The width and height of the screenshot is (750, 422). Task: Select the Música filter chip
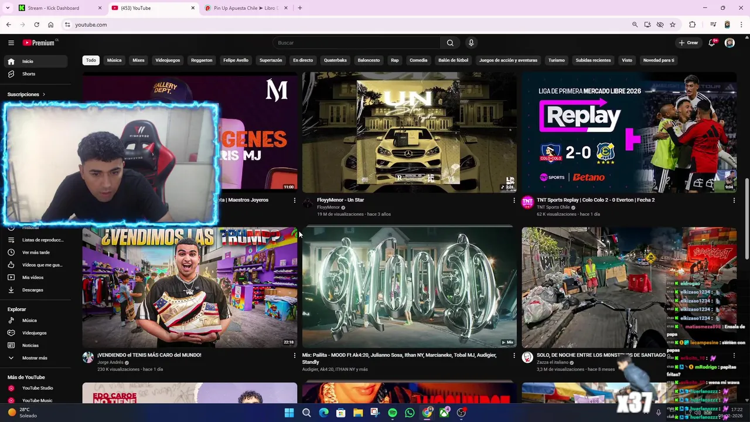(x=114, y=60)
